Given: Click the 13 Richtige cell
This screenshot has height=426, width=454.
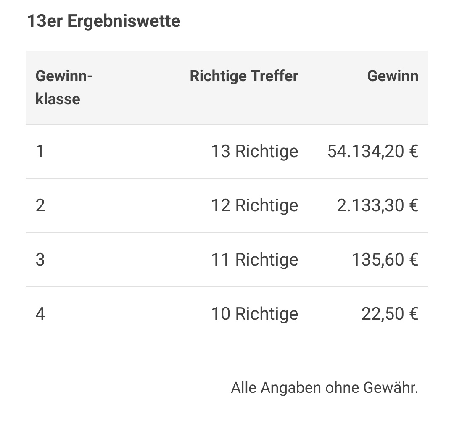Looking at the screenshot, I should click(x=254, y=151).
